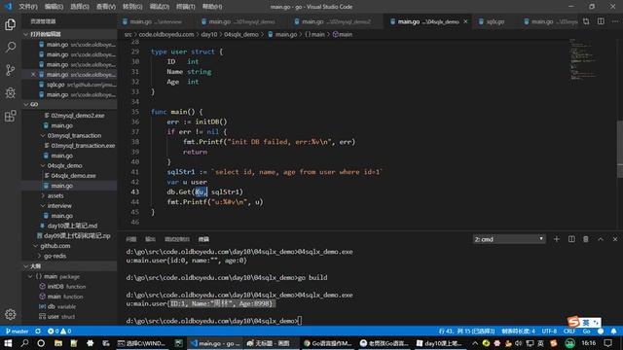Open Windows Start menu
The width and height of the screenshot is (623, 350).
[8, 343]
